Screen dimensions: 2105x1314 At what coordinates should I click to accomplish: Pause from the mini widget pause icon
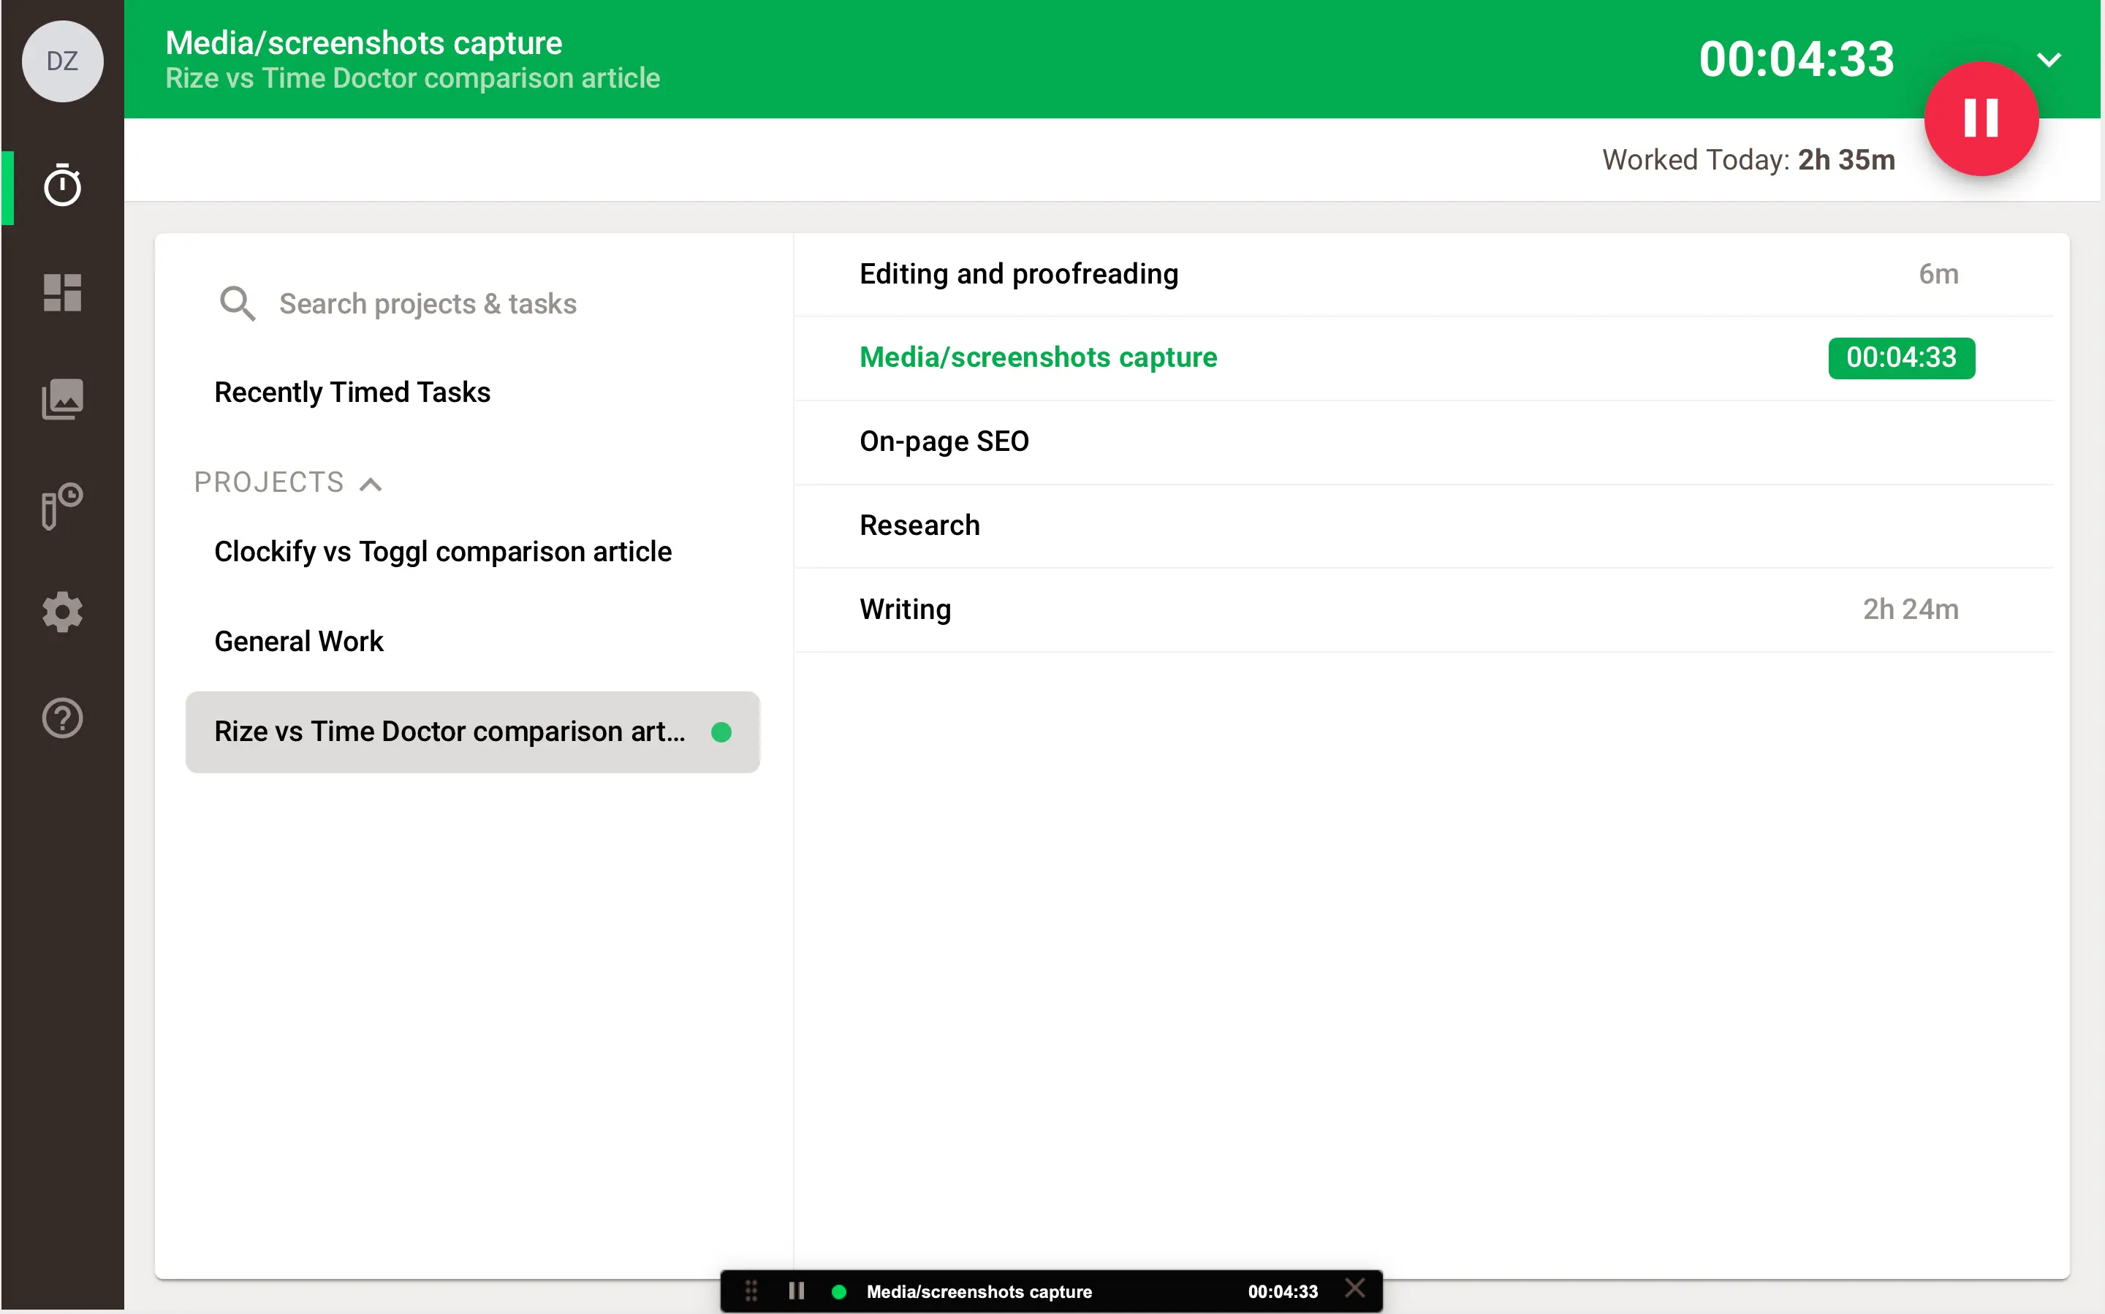coord(796,1291)
